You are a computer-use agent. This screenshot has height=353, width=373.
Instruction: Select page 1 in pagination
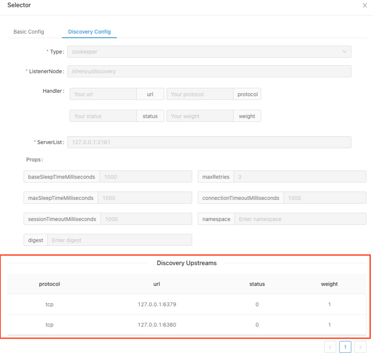(x=345, y=347)
